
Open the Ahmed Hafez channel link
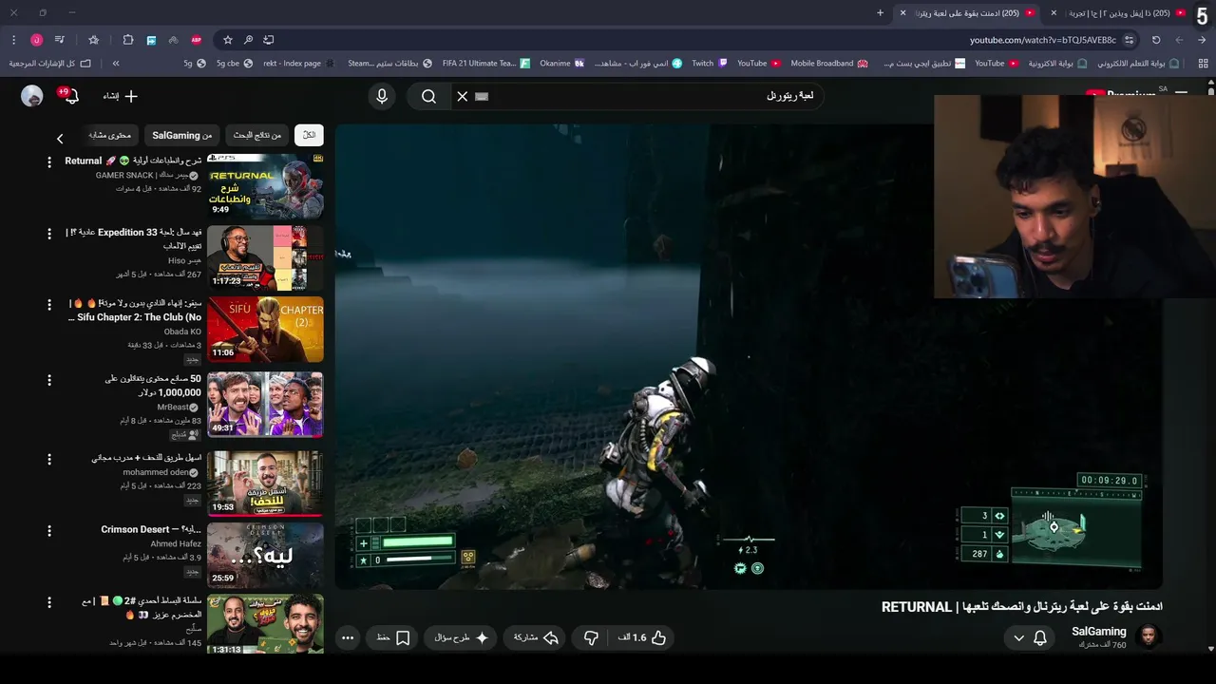click(176, 544)
